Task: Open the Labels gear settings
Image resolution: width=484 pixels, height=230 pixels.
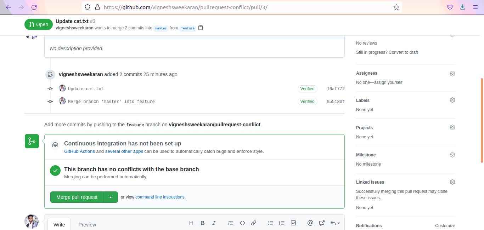Action: pos(452,100)
